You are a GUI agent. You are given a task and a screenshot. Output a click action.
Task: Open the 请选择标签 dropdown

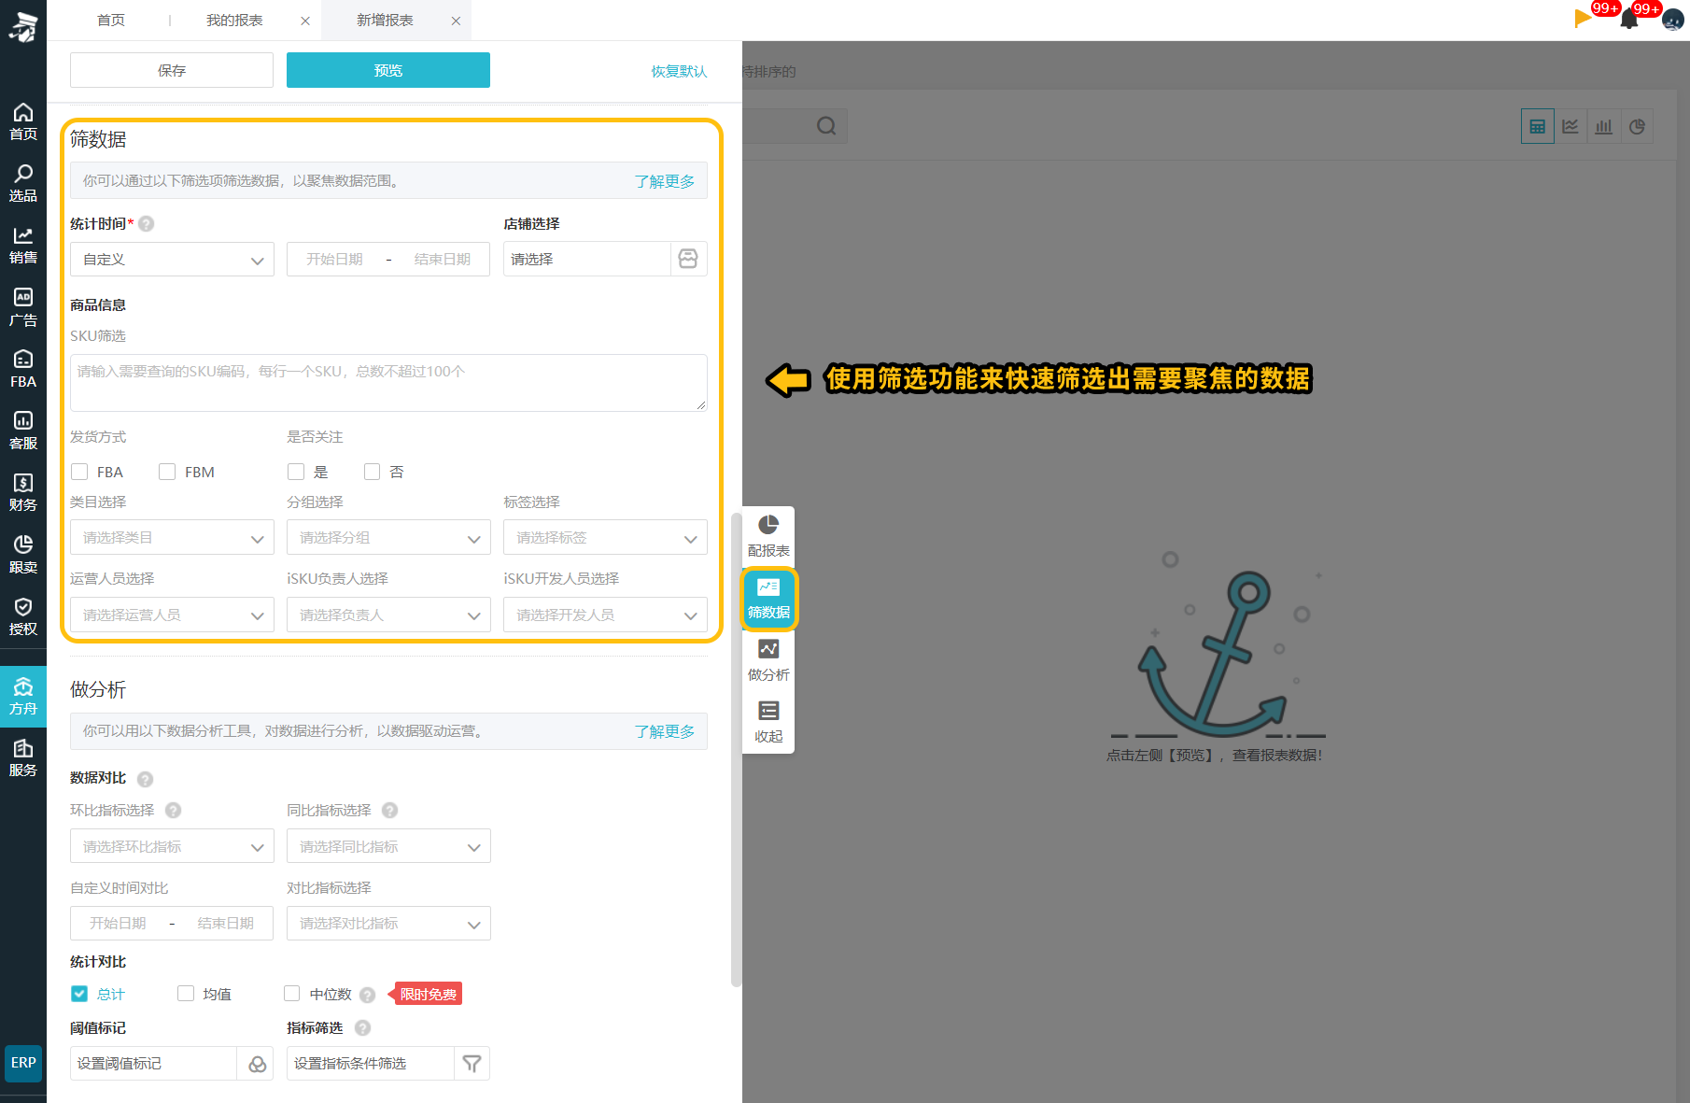point(605,538)
